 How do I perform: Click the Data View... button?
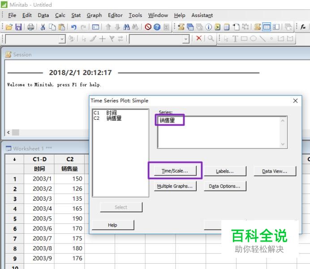click(x=275, y=171)
